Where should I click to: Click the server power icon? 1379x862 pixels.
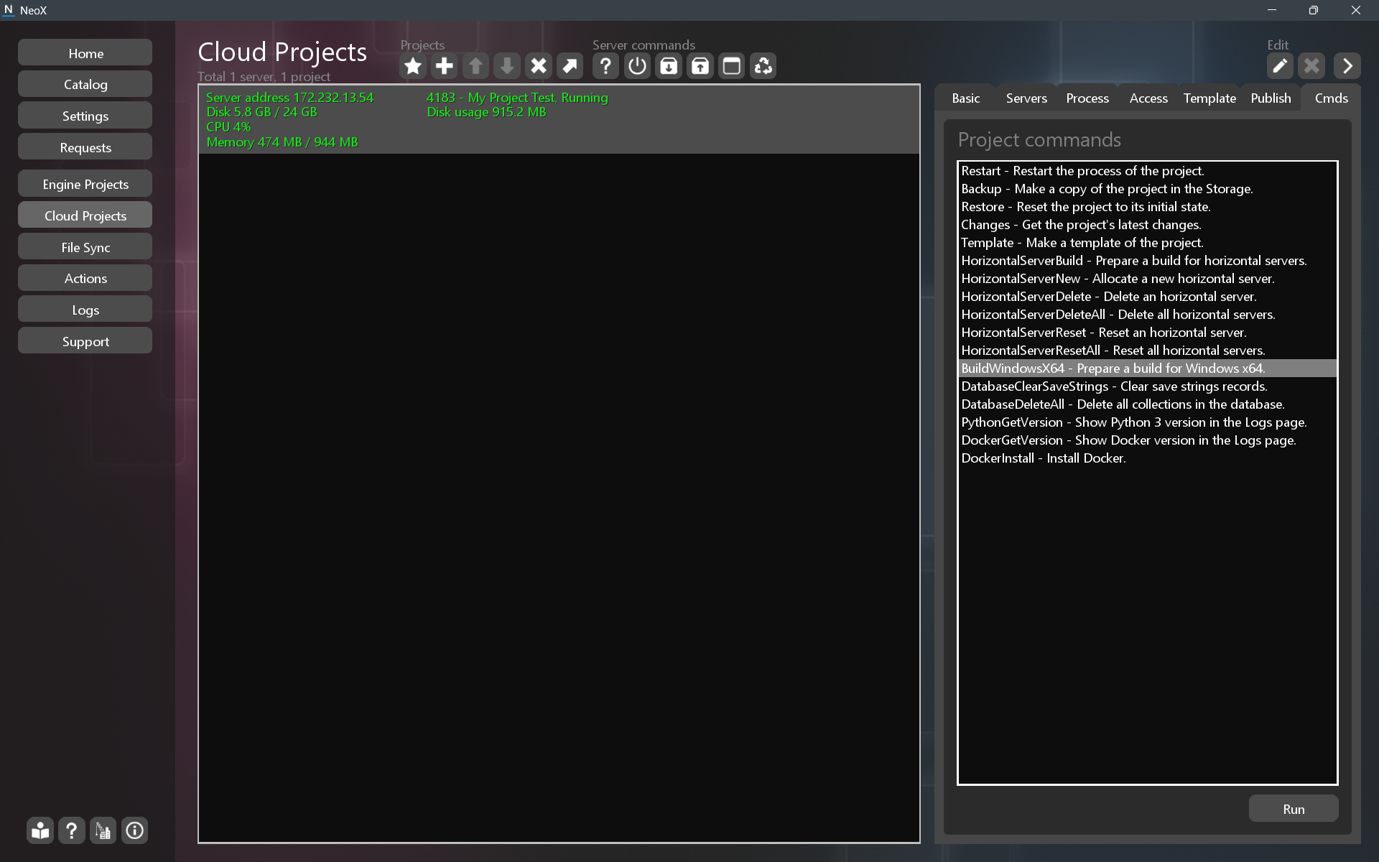pos(637,66)
